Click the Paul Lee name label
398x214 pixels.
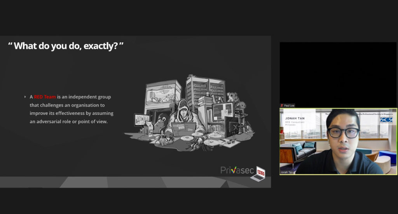point(289,105)
